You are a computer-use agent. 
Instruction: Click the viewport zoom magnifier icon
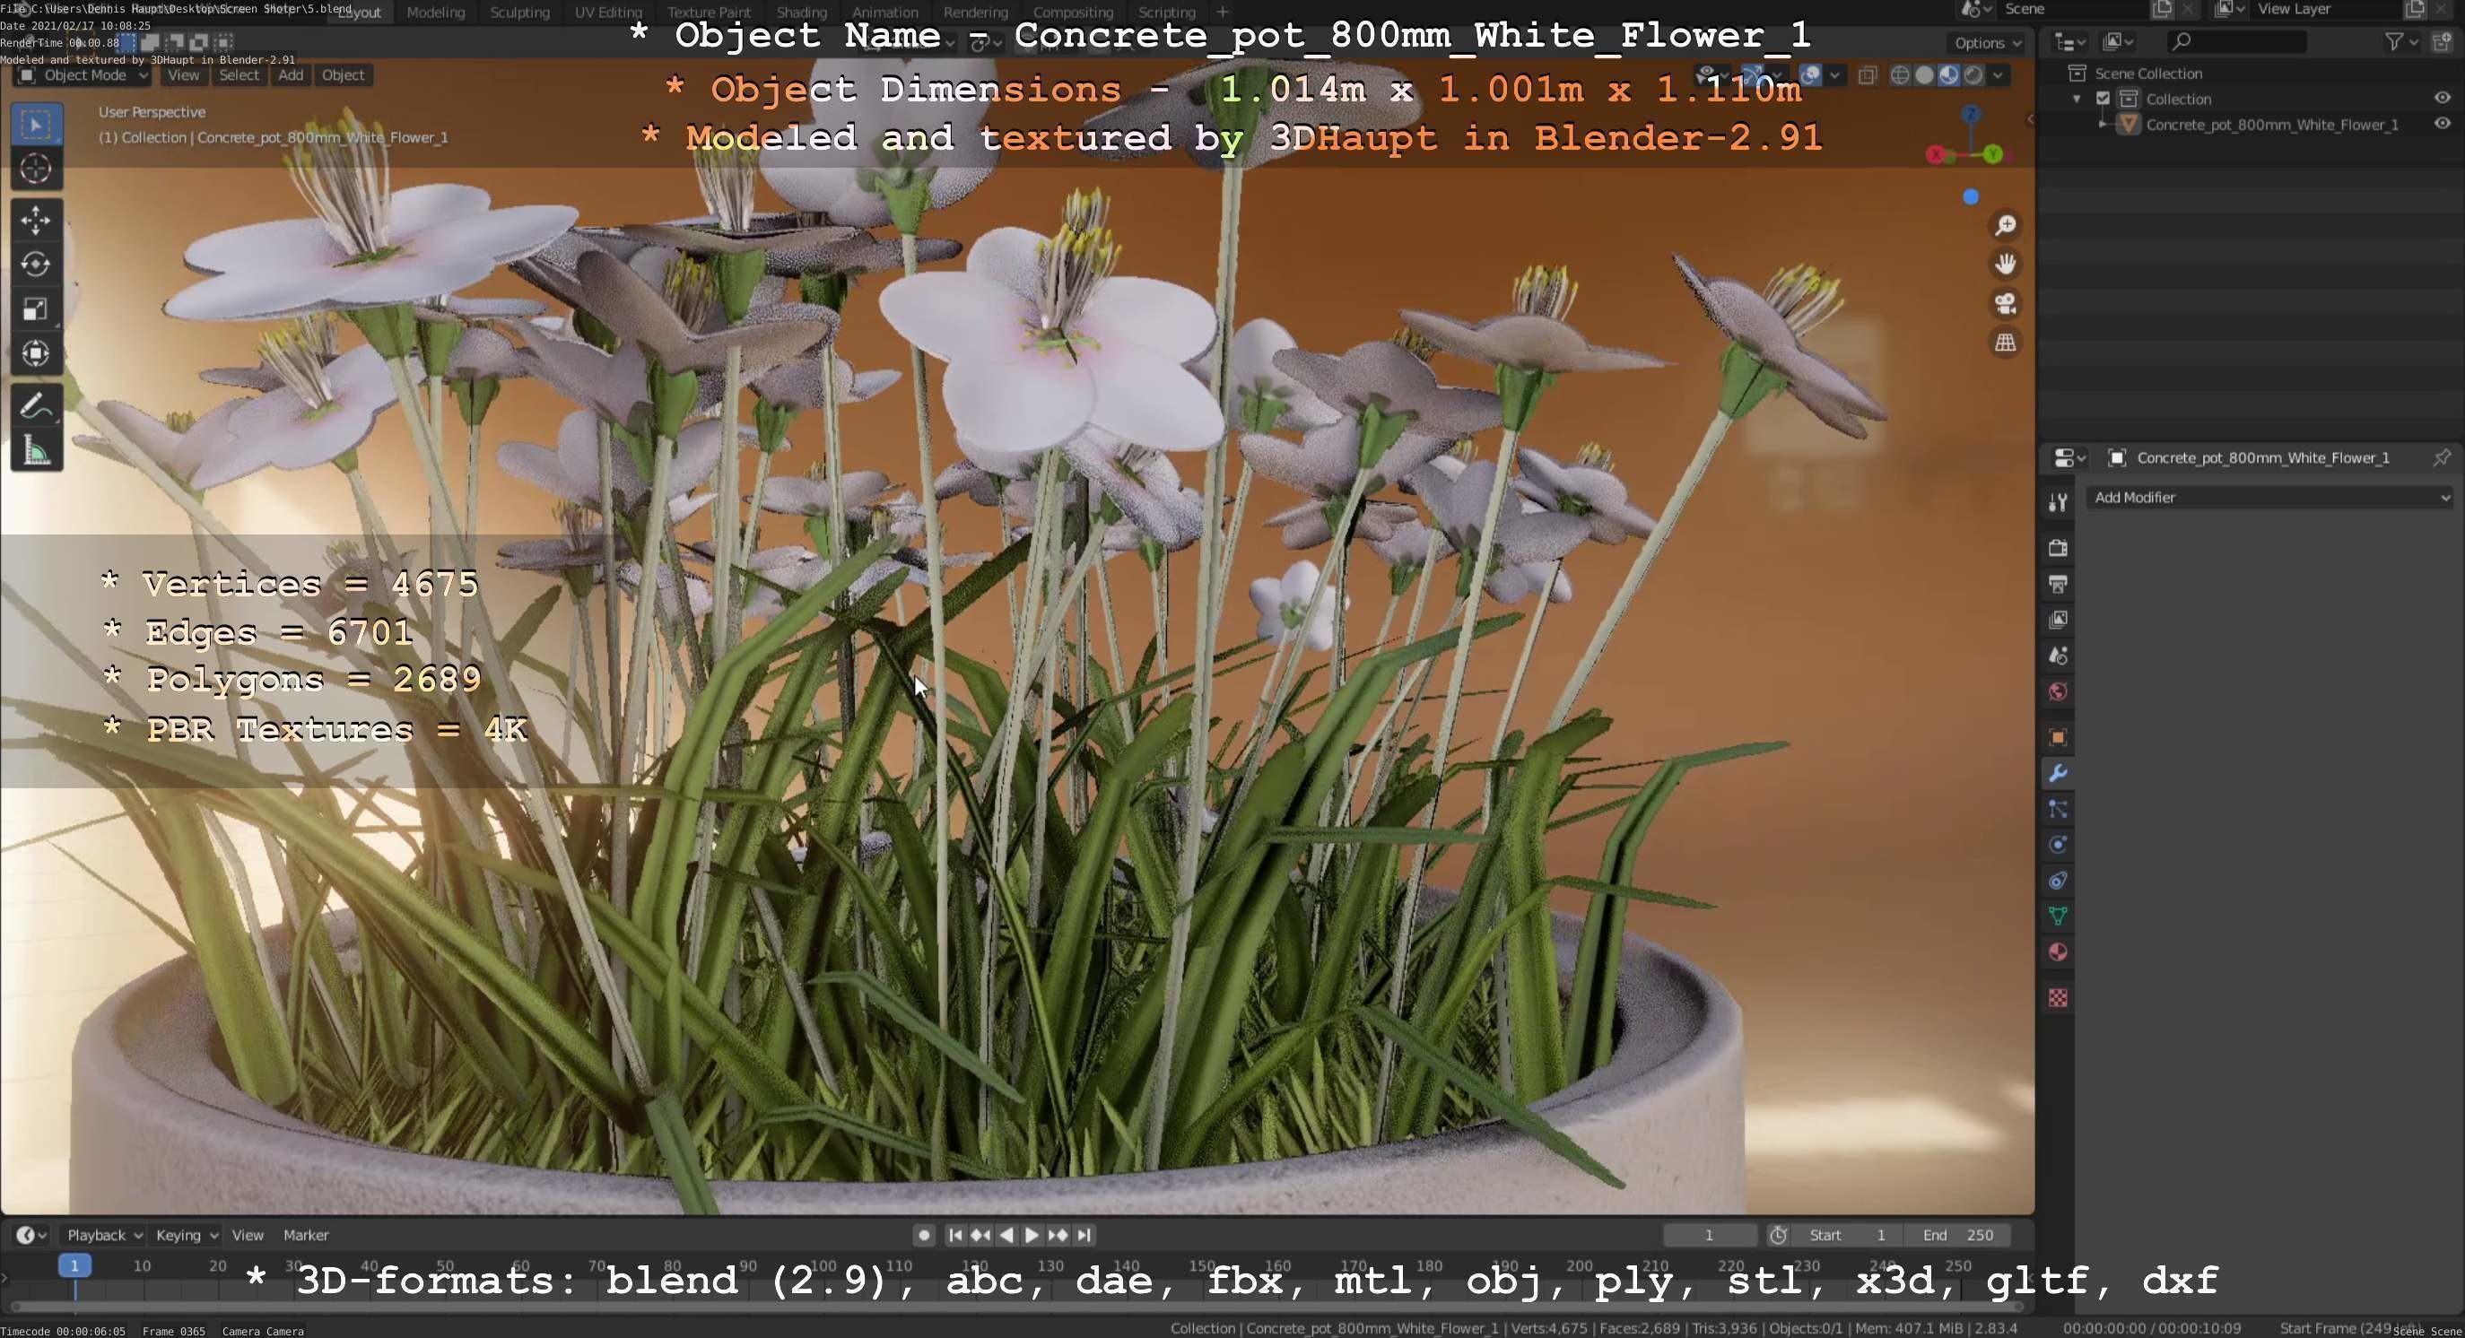[x=2005, y=226]
